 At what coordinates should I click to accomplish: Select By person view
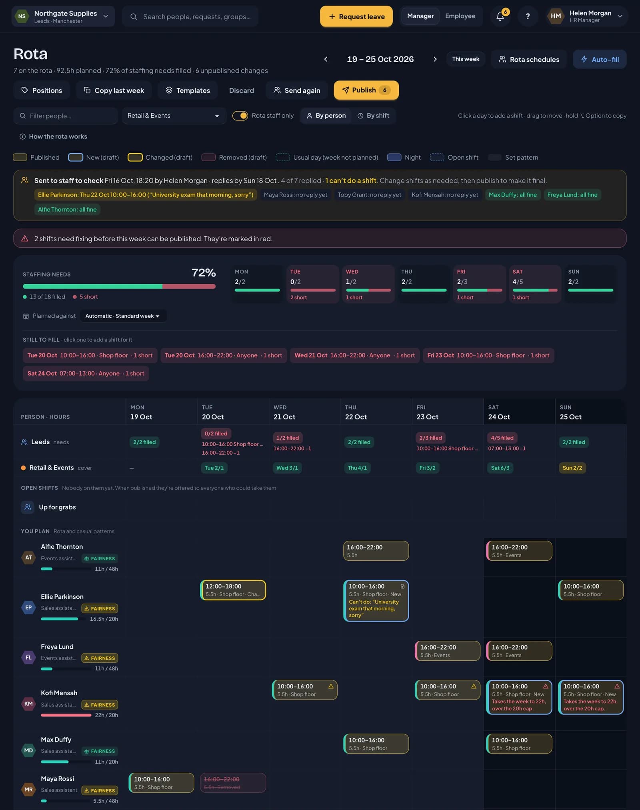coord(326,116)
